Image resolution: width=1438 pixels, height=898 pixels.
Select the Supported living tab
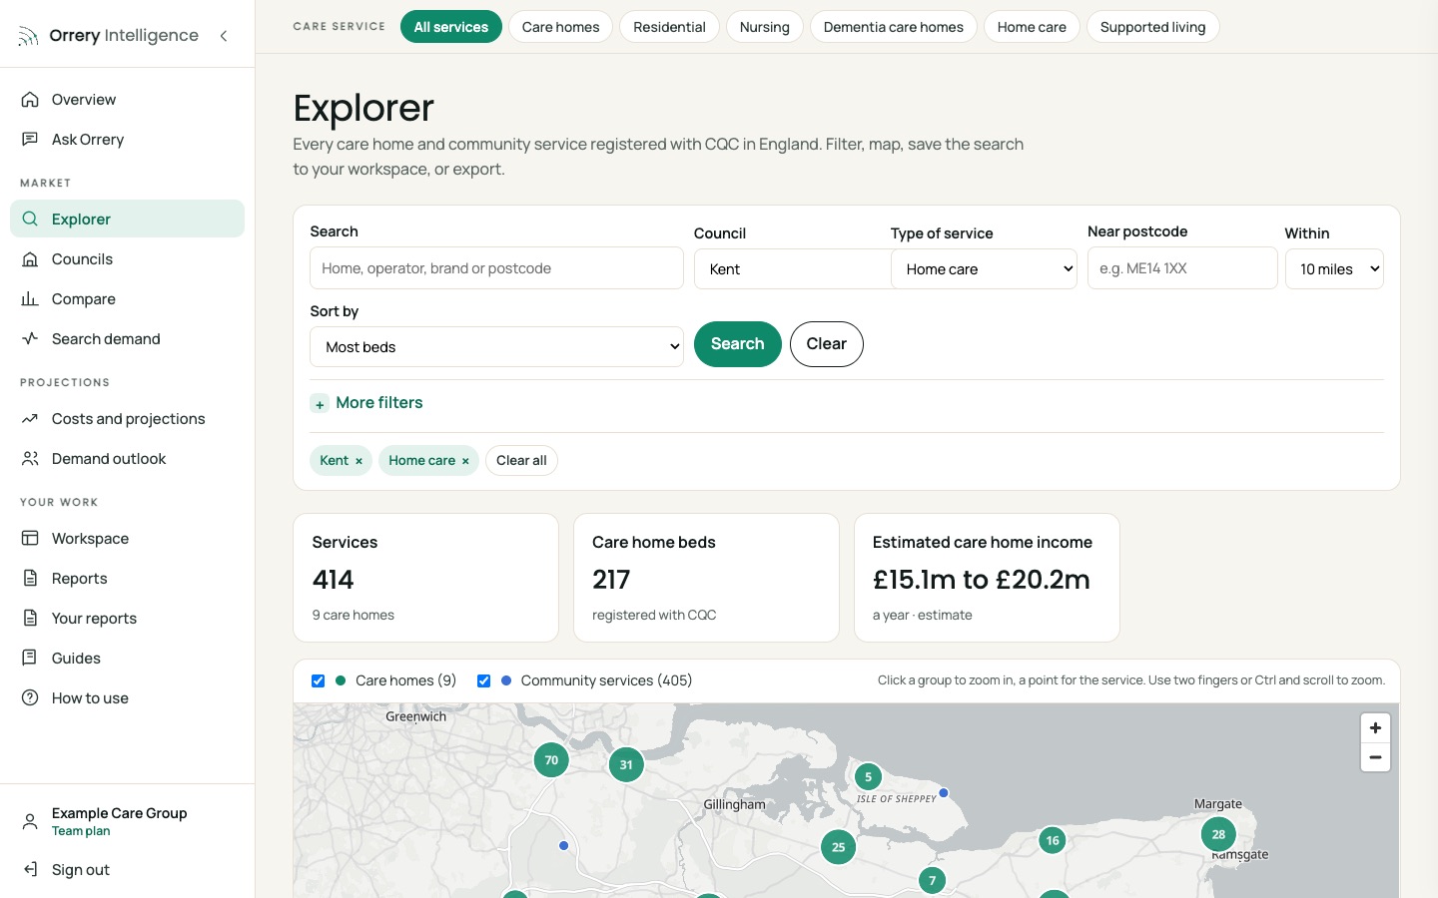pyautogui.click(x=1152, y=27)
